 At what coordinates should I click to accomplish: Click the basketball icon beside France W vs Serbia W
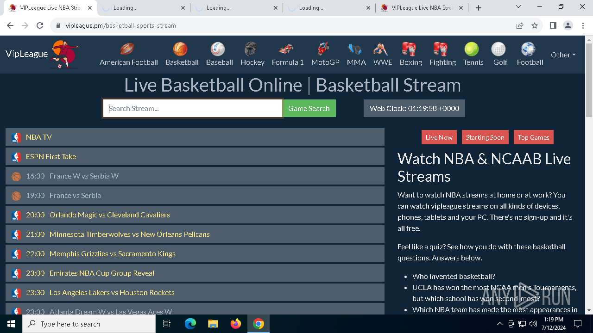tap(16, 176)
